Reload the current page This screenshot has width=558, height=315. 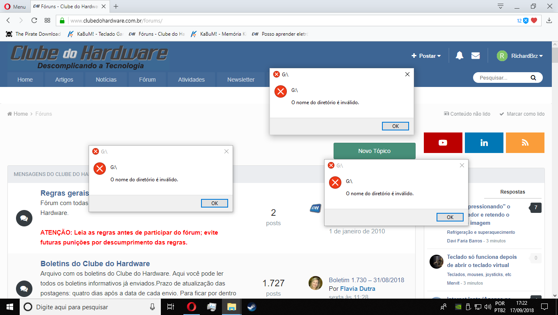tap(34, 21)
